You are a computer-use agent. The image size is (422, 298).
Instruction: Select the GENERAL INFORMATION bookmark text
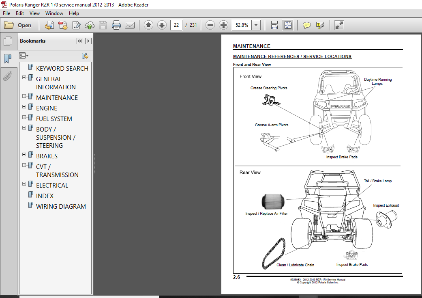coord(56,83)
